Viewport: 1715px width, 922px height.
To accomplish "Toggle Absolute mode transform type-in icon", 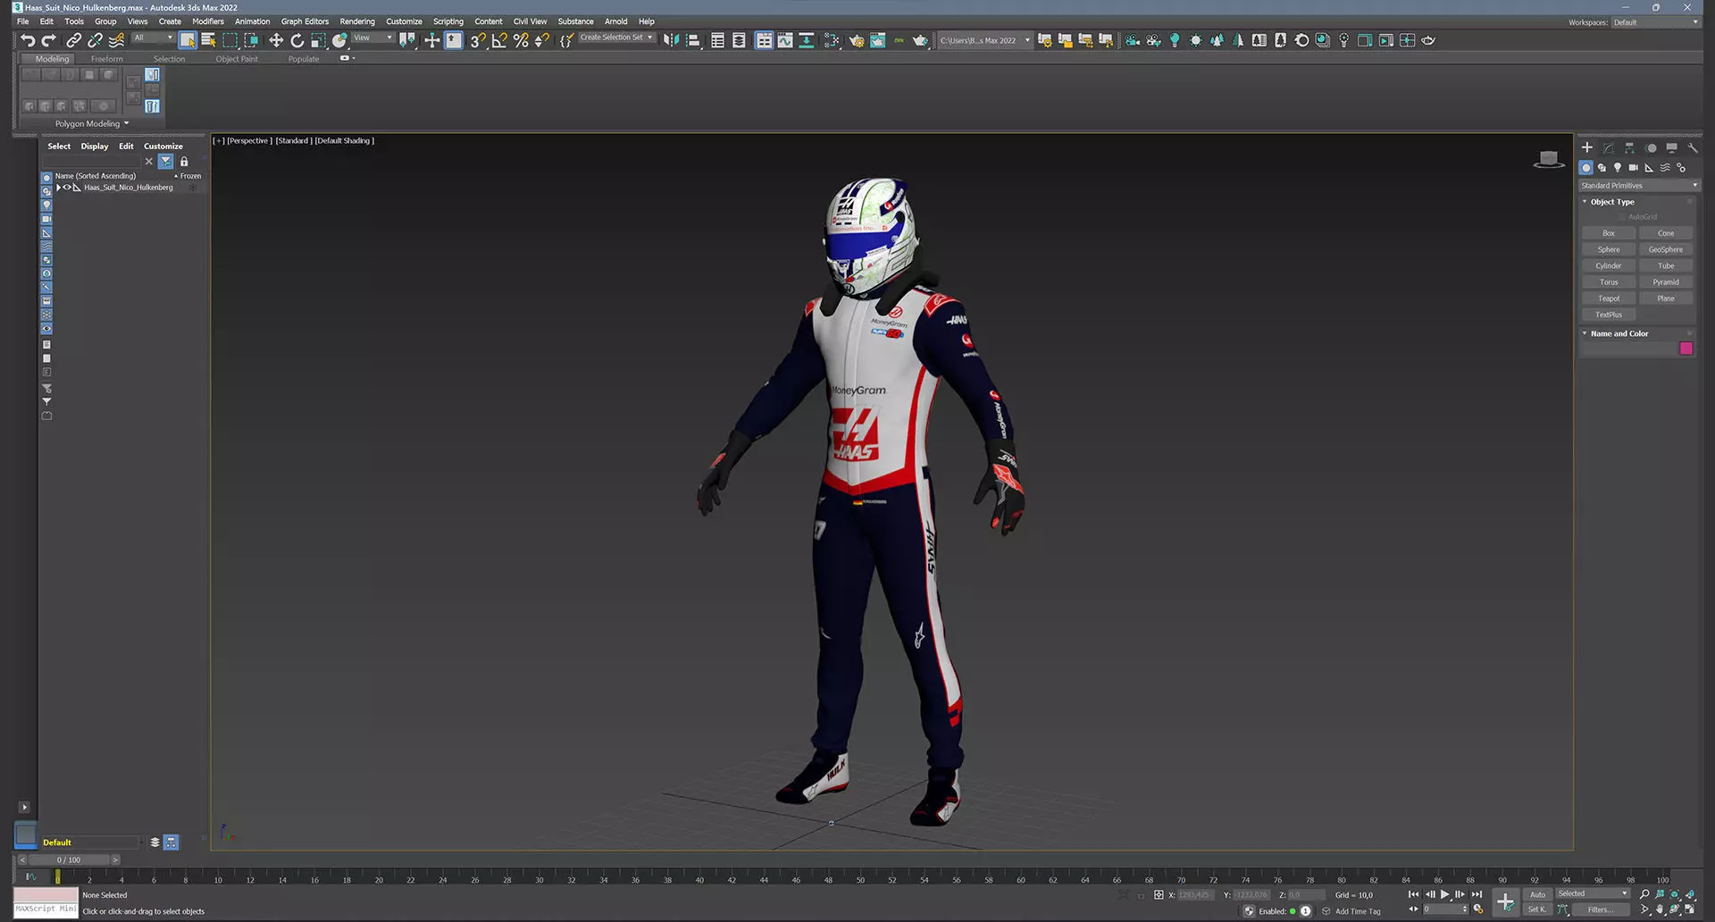I will (x=1159, y=894).
